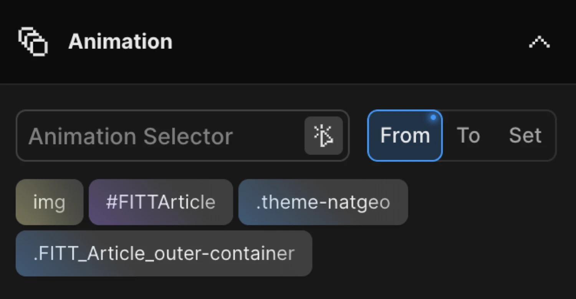
Task: Select the img selector tag
Action: coord(50,202)
